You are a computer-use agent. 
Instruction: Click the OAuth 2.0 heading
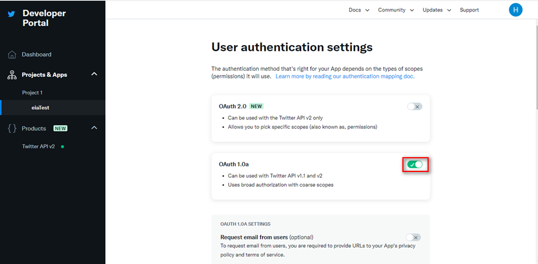(x=232, y=106)
